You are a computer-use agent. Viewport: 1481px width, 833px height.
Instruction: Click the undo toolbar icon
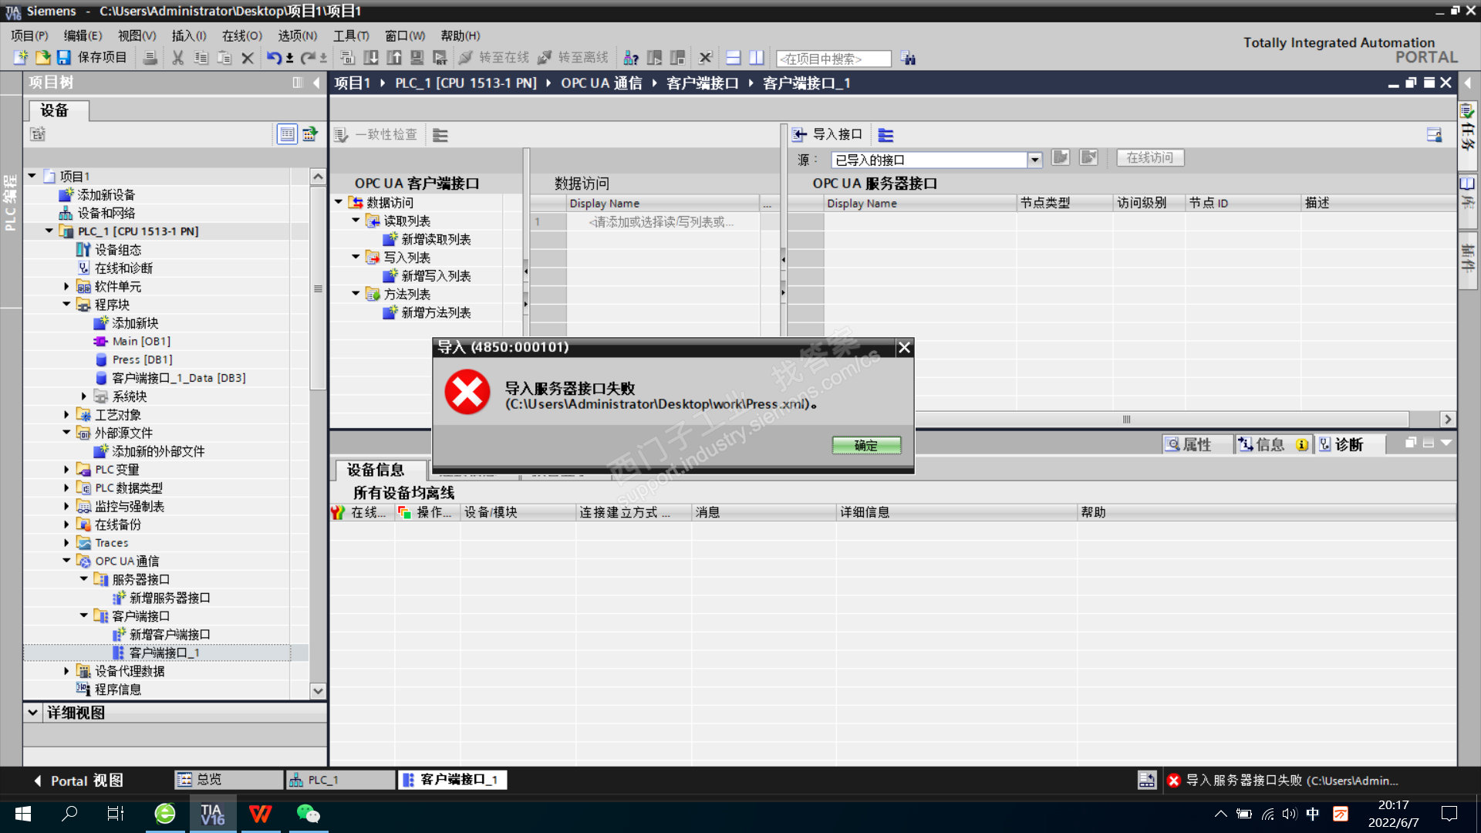[274, 58]
